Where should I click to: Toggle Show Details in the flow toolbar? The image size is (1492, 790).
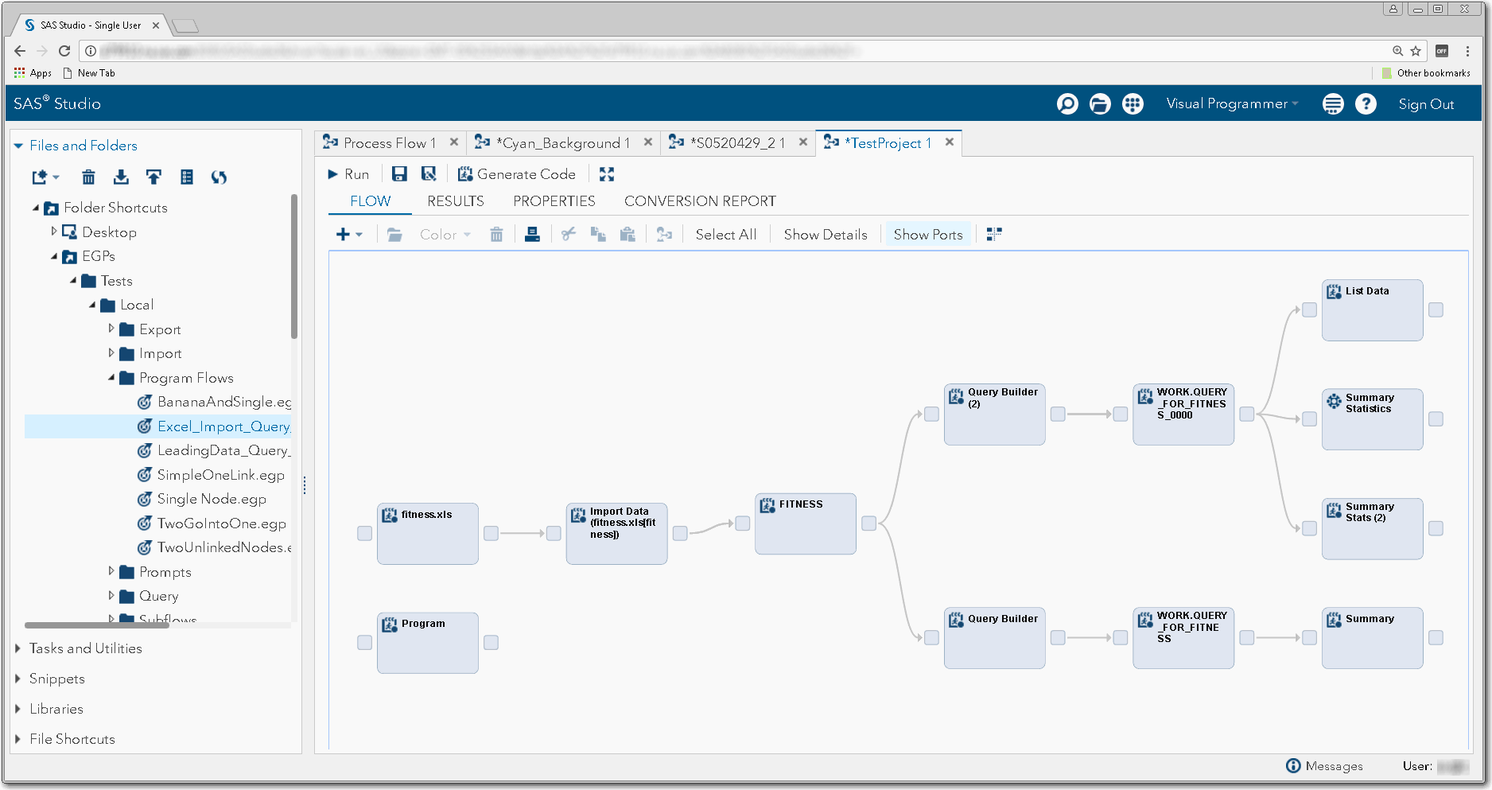point(825,235)
